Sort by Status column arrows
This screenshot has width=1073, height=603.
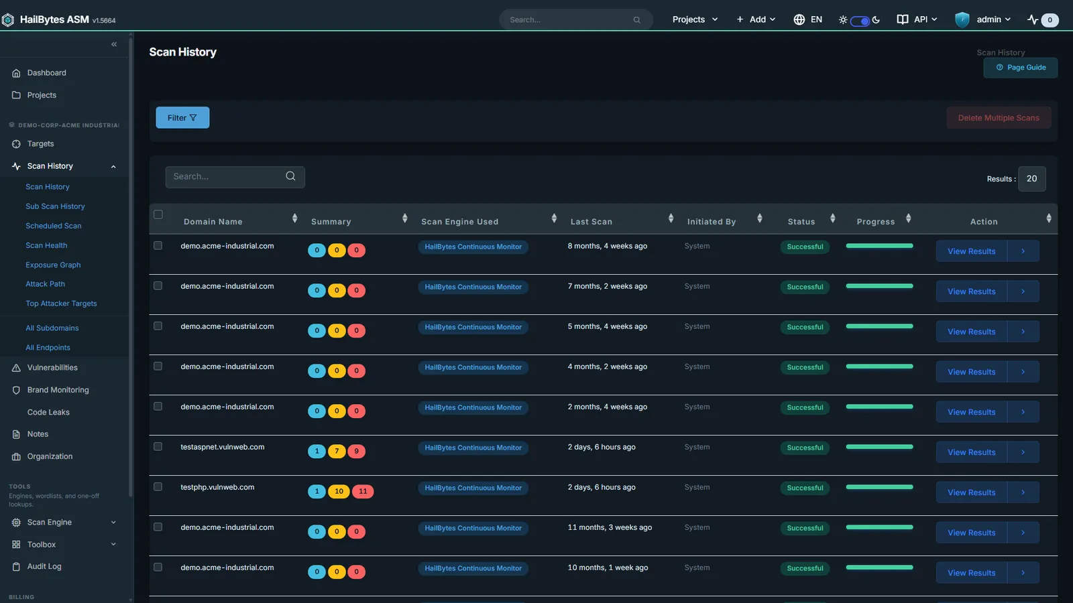[x=832, y=218]
